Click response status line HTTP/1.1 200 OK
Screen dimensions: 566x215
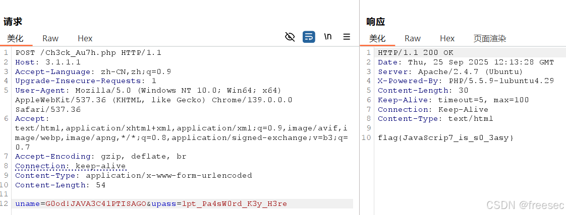click(x=416, y=53)
